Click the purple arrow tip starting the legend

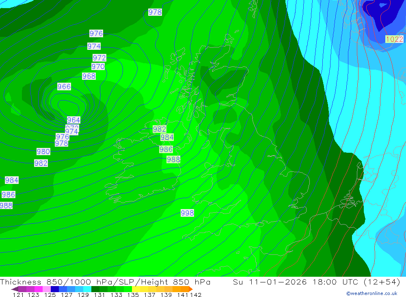coord(15,289)
